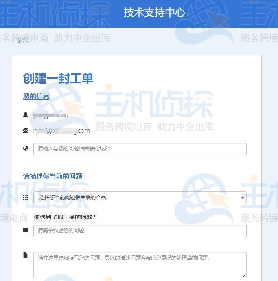Viewport: 278px width, 281px height.
Task: Click the document icon beside description box
Action: click(25, 255)
